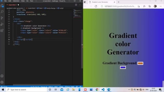This screenshot has height=92, width=164.
Task: Click the feedback icon in VS Code status bar
Action: point(77,87)
